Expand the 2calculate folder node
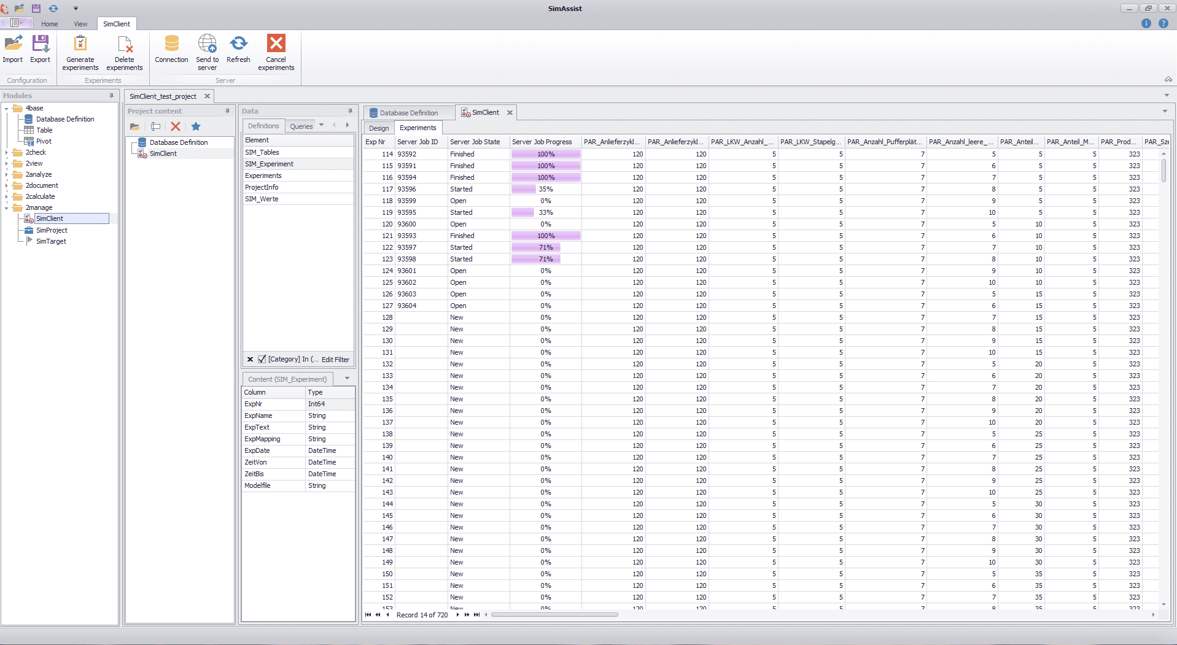1177x645 pixels. point(7,197)
